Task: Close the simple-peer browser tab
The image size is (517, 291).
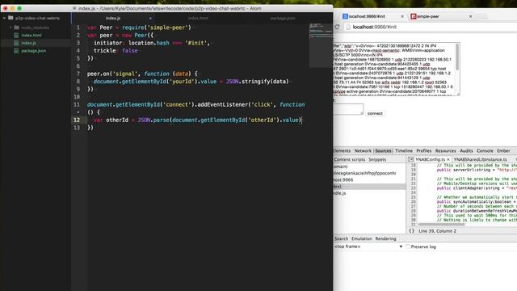Action: (470, 16)
